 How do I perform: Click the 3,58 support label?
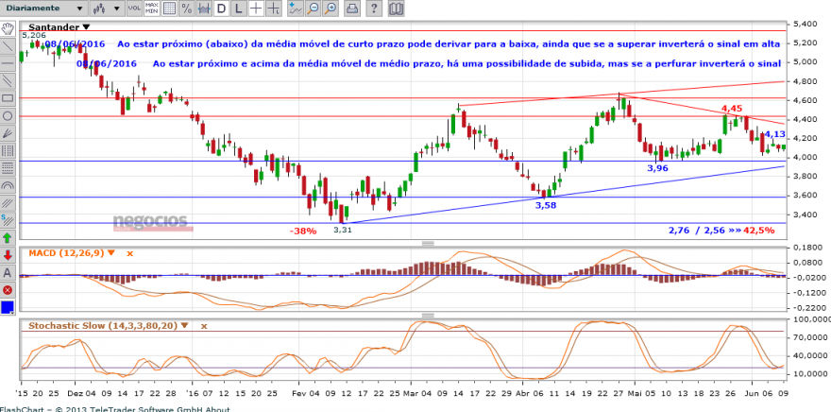[548, 205]
